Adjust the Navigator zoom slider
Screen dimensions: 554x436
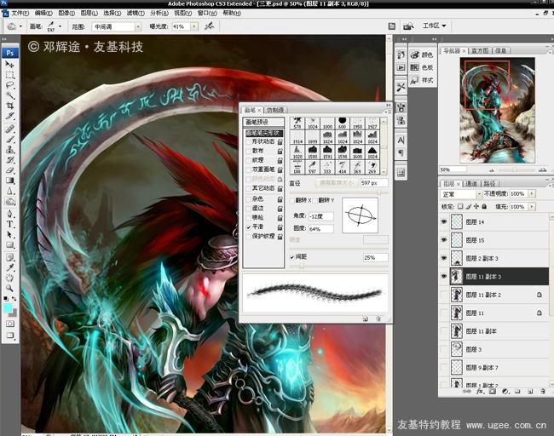tap(515, 169)
